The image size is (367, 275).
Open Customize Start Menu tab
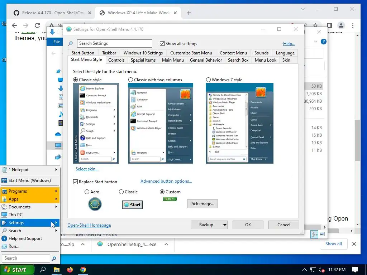pyautogui.click(x=191, y=53)
